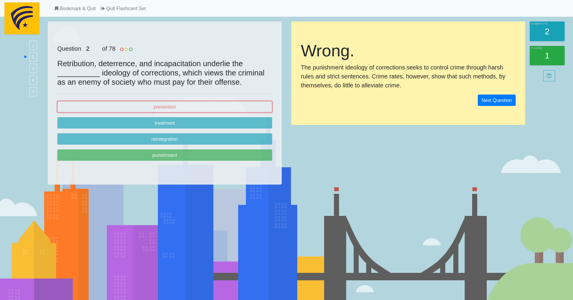Jump to question 2 in sidebar
573x300 pixels.
[33, 57]
